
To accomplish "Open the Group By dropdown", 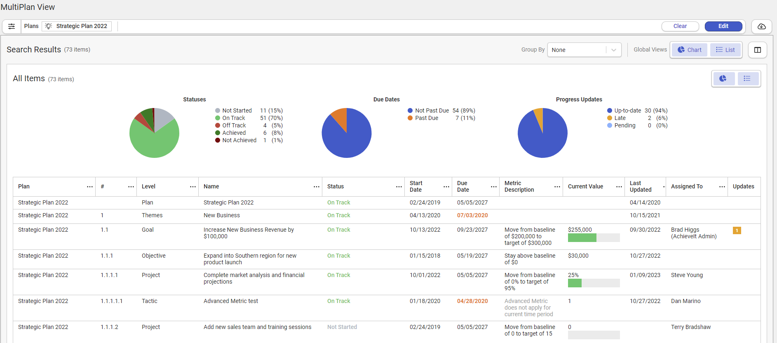I will coord(584,50).
